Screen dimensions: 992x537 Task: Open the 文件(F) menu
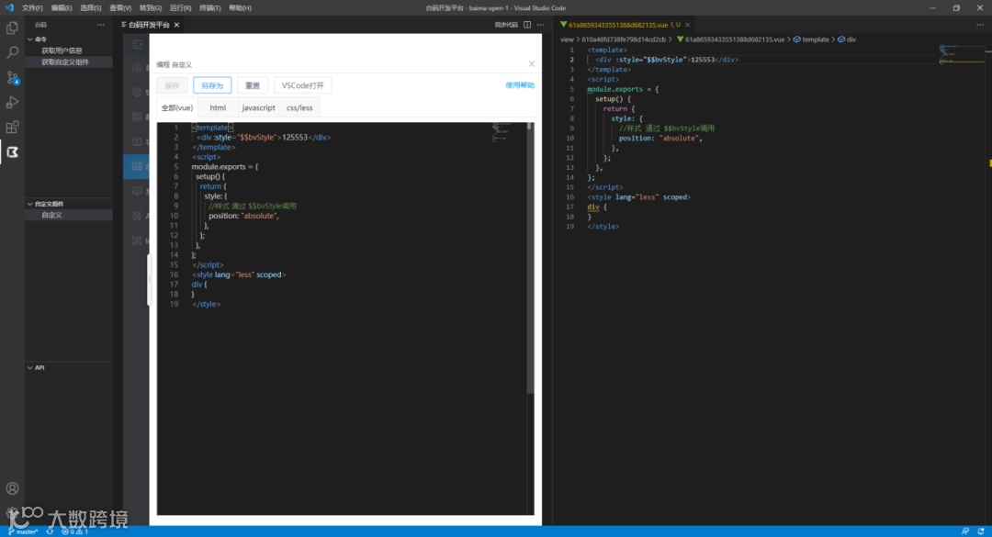(x=32, y=7)
